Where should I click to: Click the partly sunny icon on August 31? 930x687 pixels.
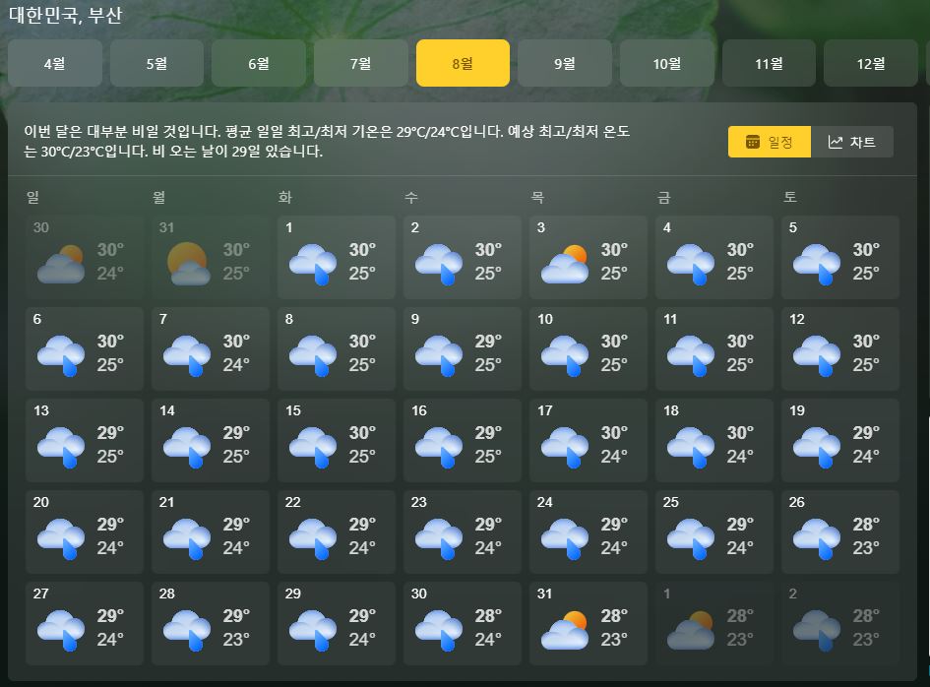[565, 630]
